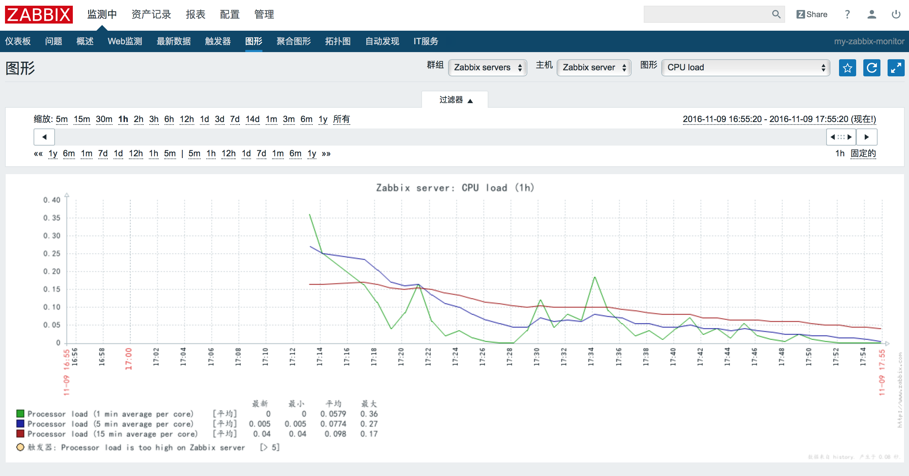Click blue 5 min load legend swatch
The height and width of the screenshot is (476, 909).
[x=20, y=424]
